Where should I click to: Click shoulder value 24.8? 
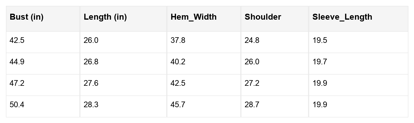tap(252, 41)
